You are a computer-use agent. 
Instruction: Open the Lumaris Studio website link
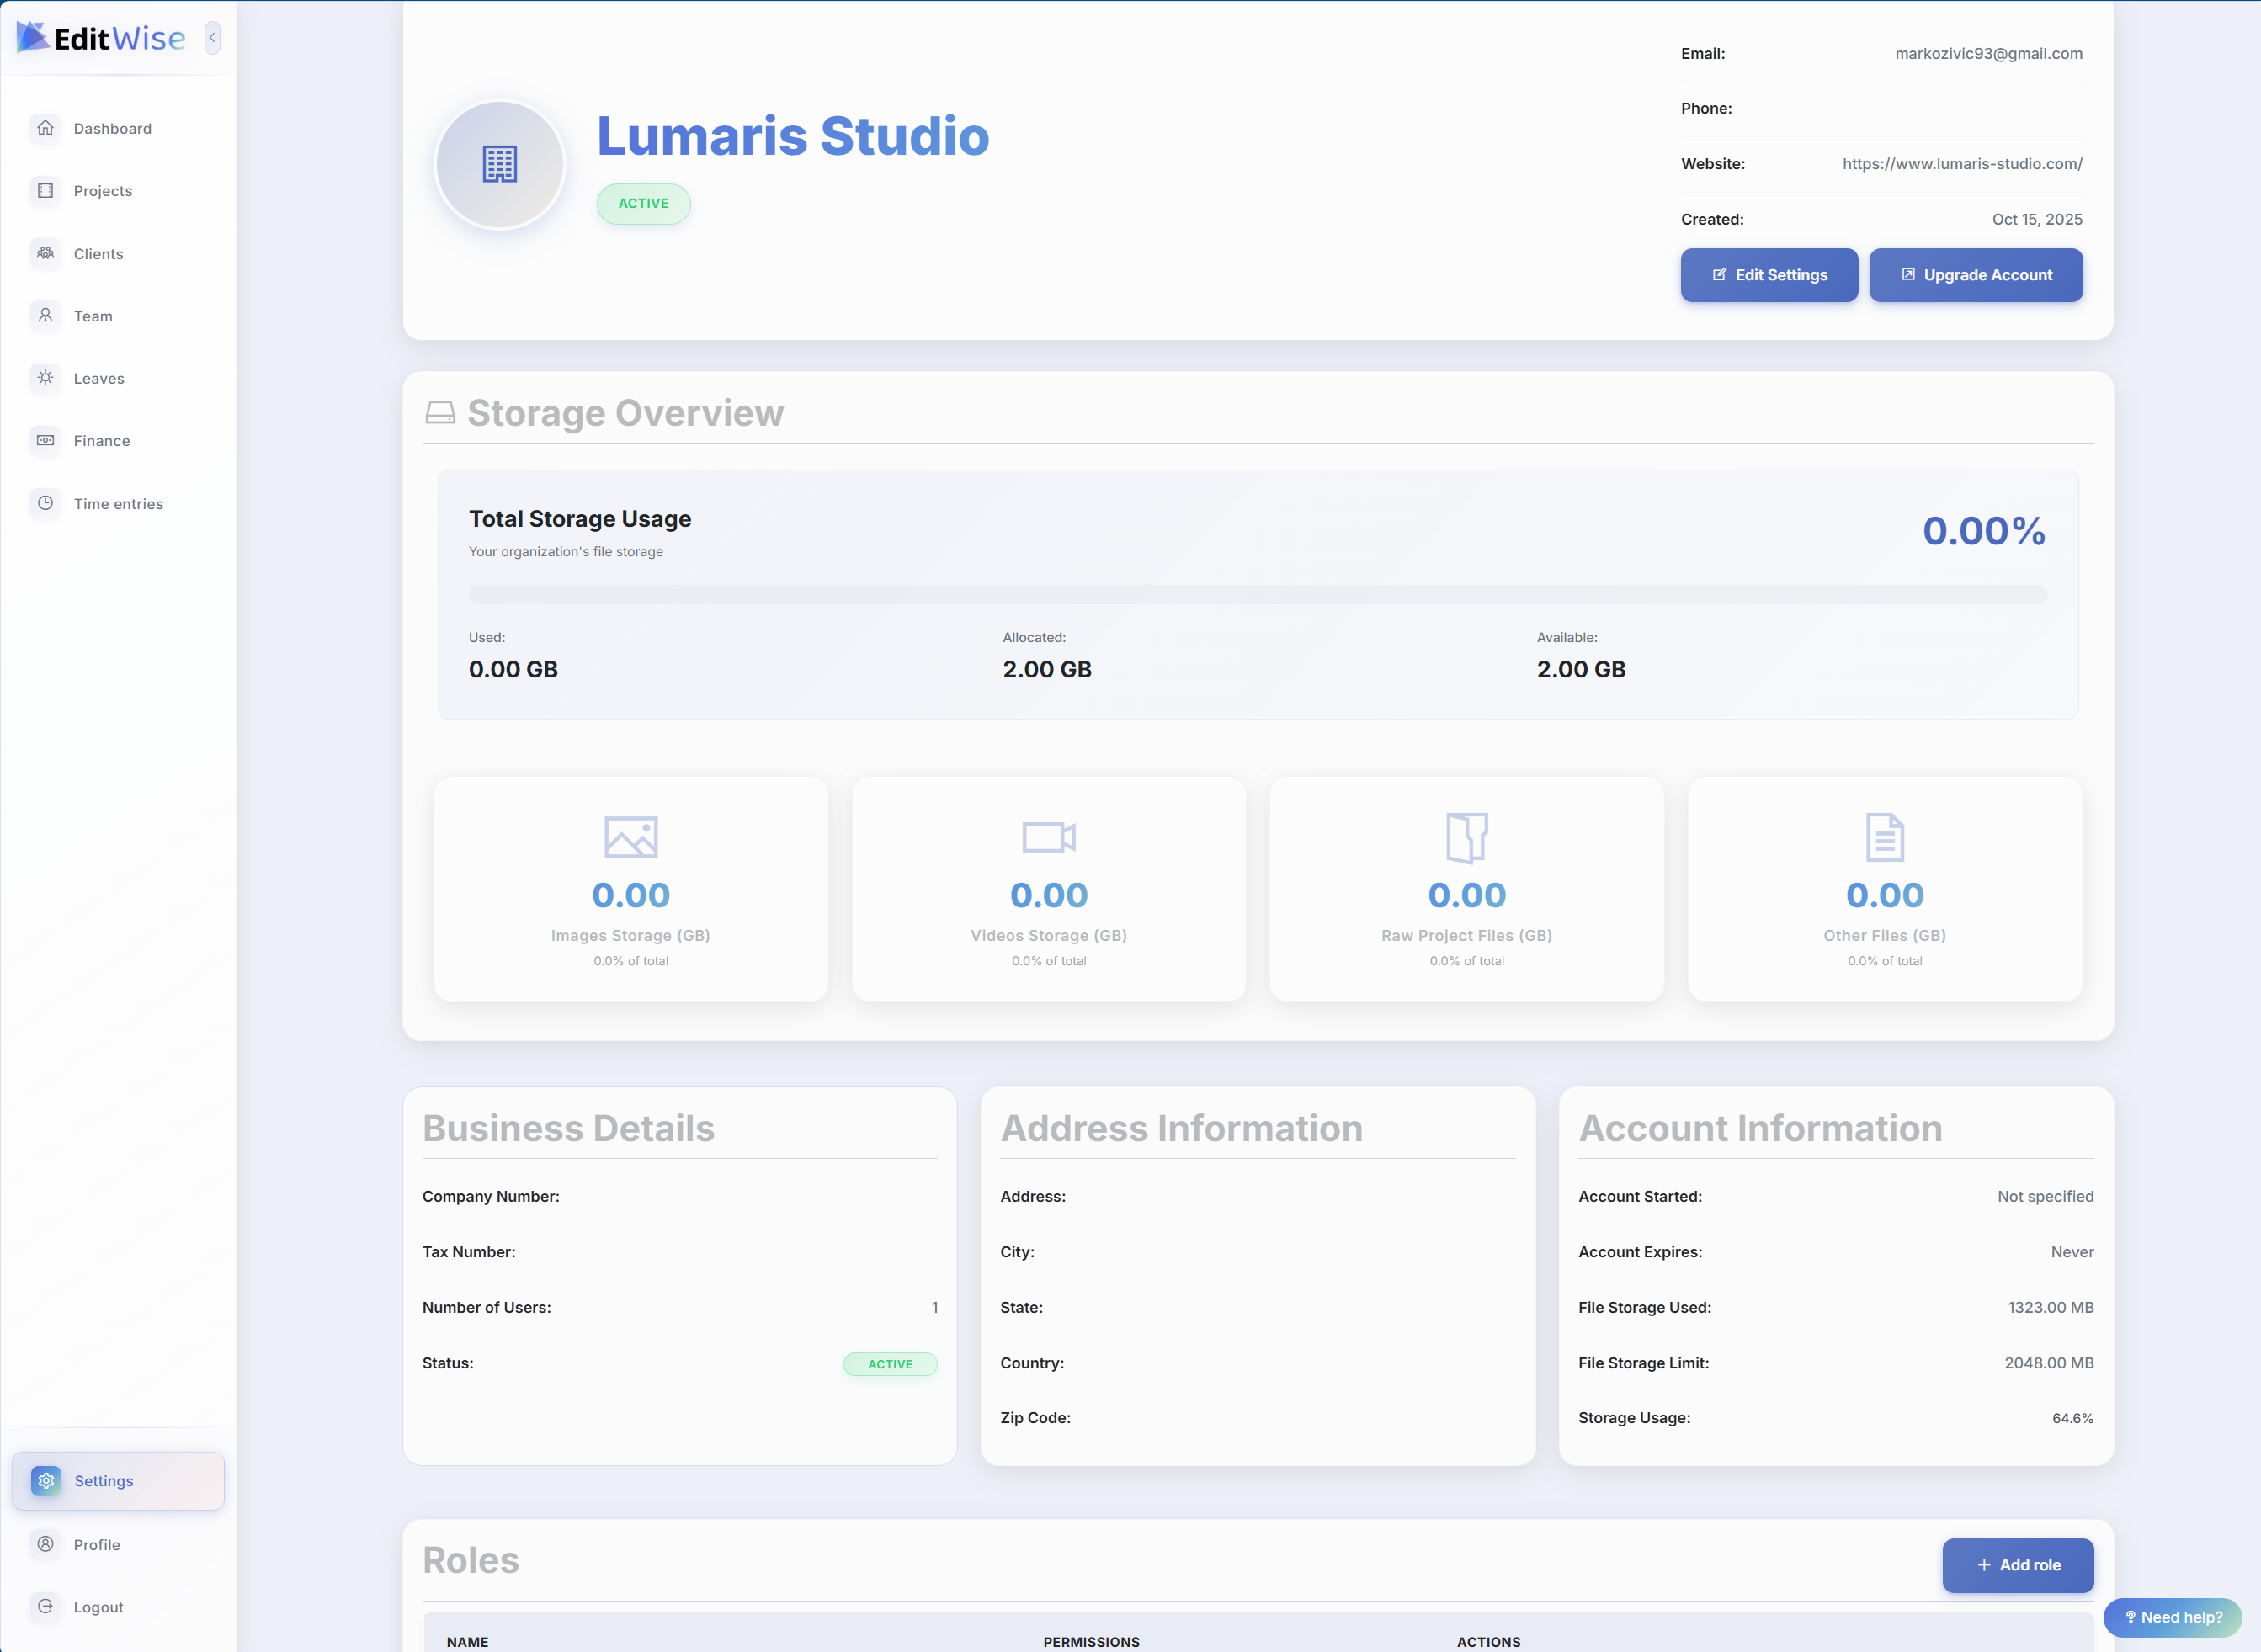coord(1961,164)
